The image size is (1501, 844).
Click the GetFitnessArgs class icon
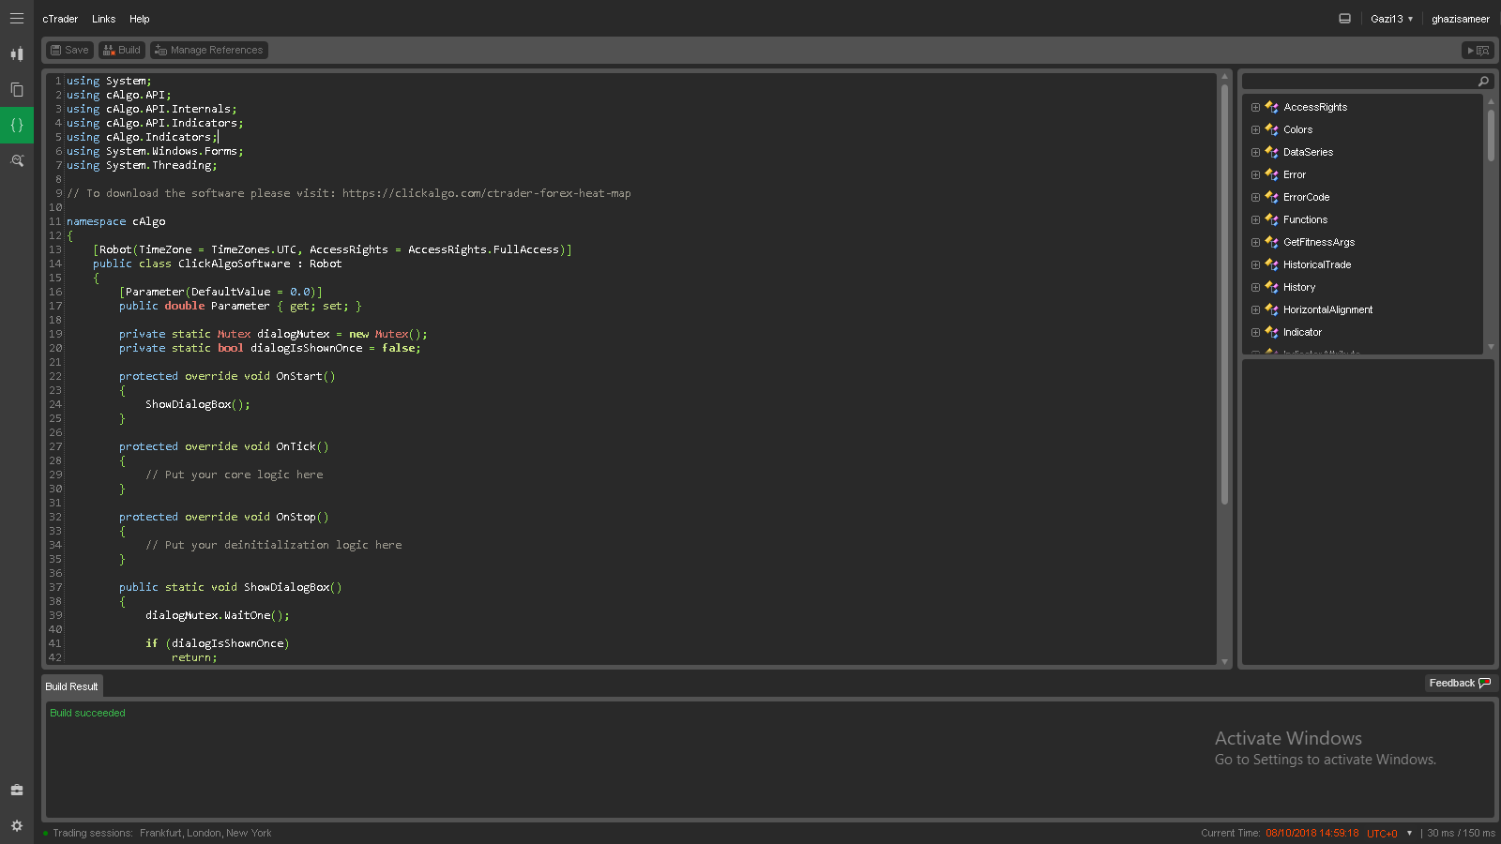(1272, 242)
